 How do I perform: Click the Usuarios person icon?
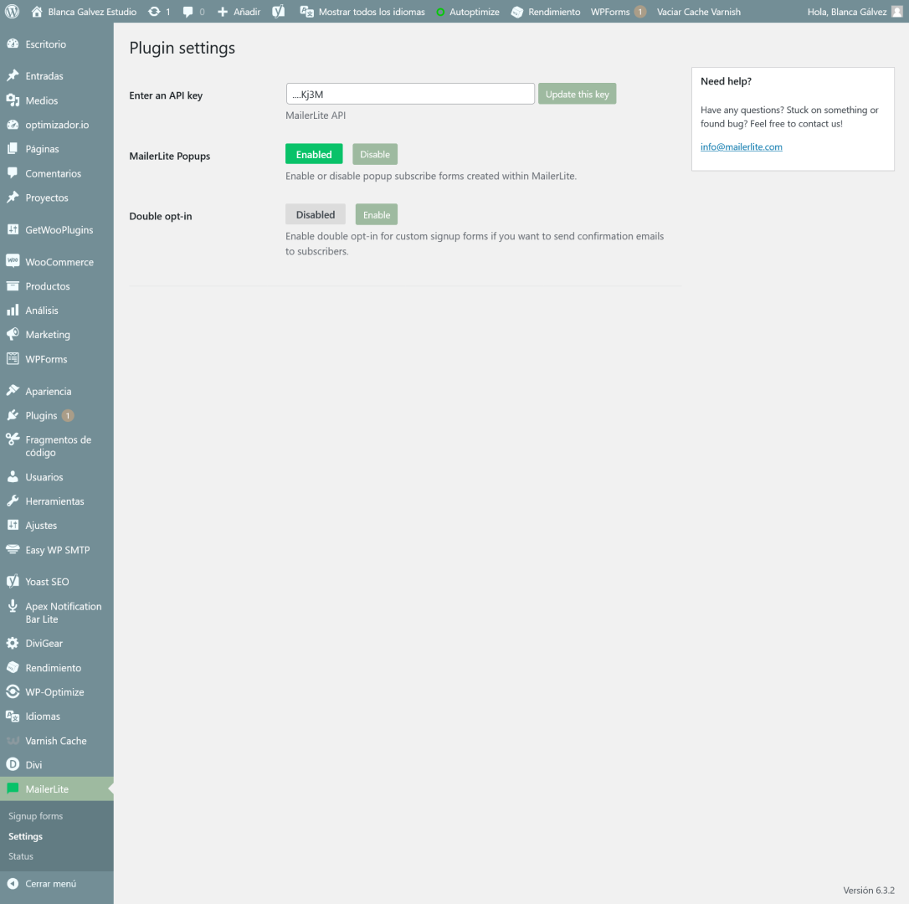13,476
